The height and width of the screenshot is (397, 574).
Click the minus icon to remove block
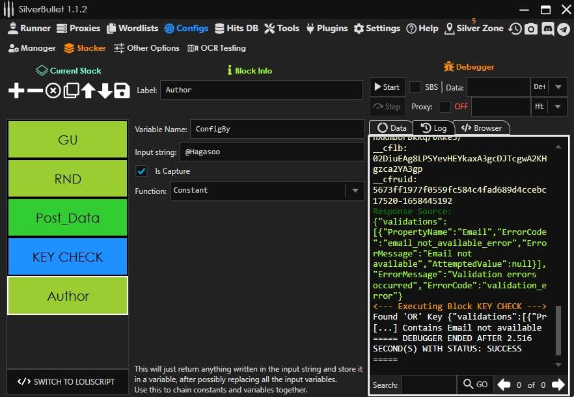point(34,91)
